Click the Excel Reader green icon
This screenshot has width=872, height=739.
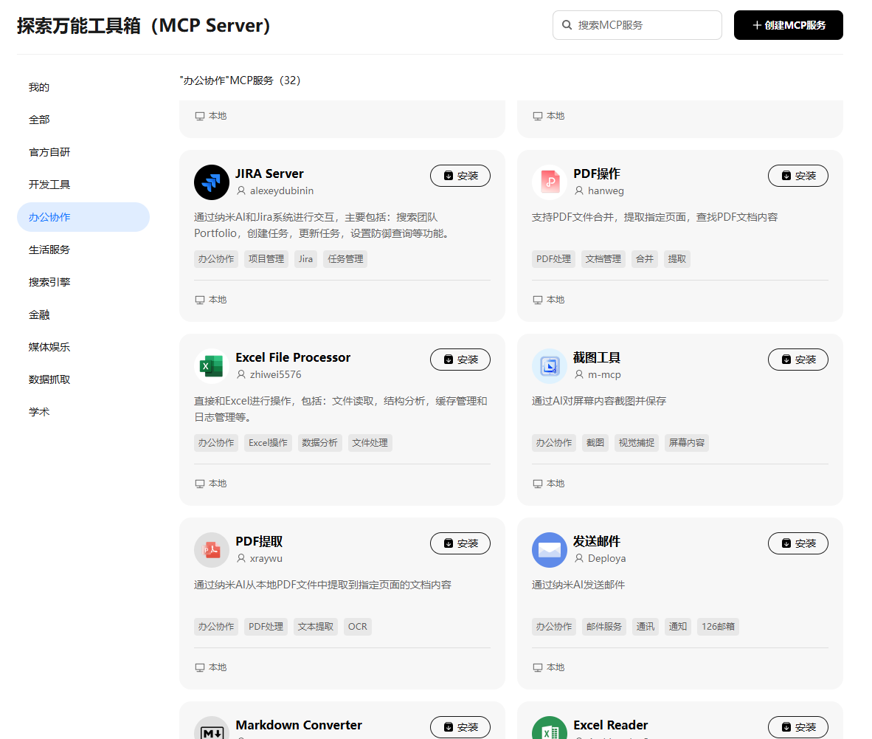[x=550, y=728]
